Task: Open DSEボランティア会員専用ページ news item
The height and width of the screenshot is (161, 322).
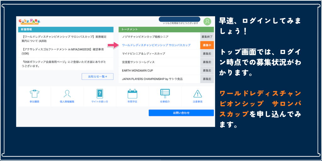Action: pyautogui.click(x=66, y=64)
